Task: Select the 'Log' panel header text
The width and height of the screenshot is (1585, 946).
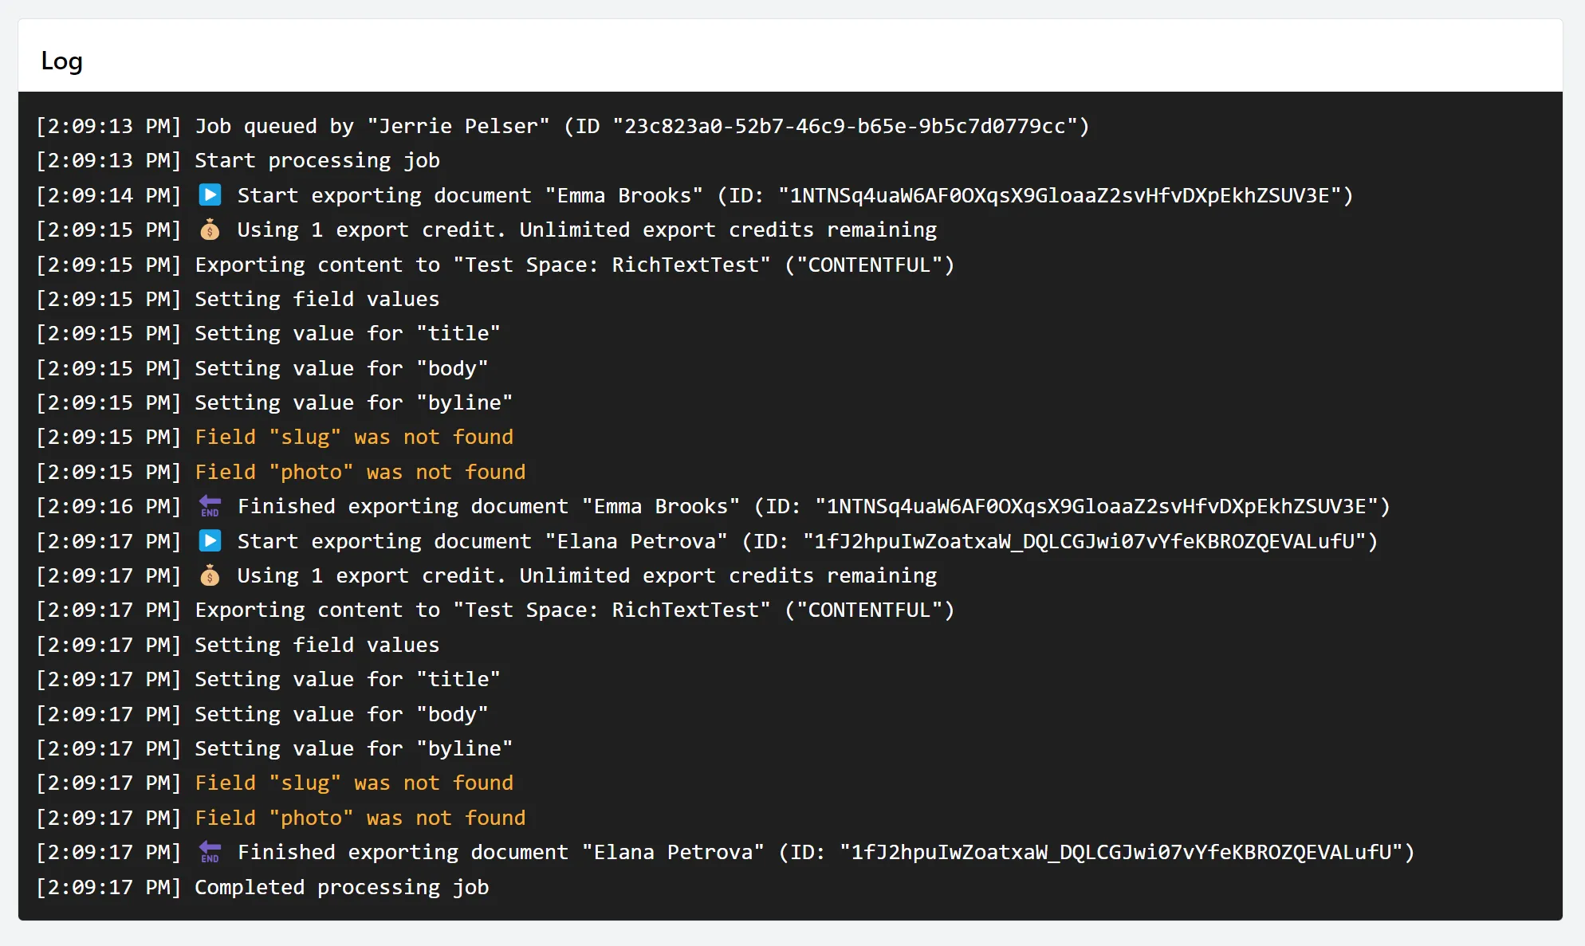Action: (62, 61)
